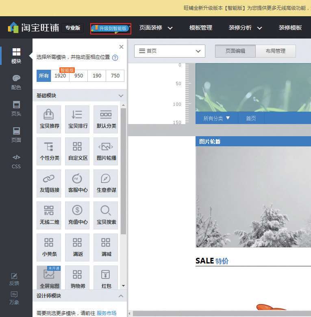Open the 万象 icon in sidebar
Image resolution: width=311 pixels, height=317 pixels.
pyautogui.click(x=14, y=298)
